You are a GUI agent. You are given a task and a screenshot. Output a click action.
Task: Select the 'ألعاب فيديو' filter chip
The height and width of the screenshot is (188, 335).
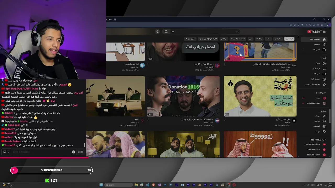click(x=278, y=39)
